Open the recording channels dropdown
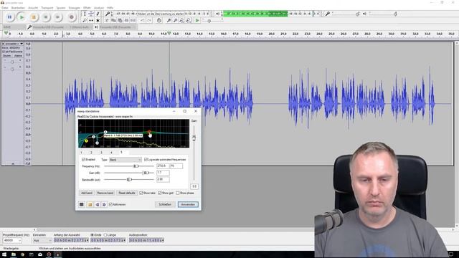The image size is (459, 258). (80, 27)
